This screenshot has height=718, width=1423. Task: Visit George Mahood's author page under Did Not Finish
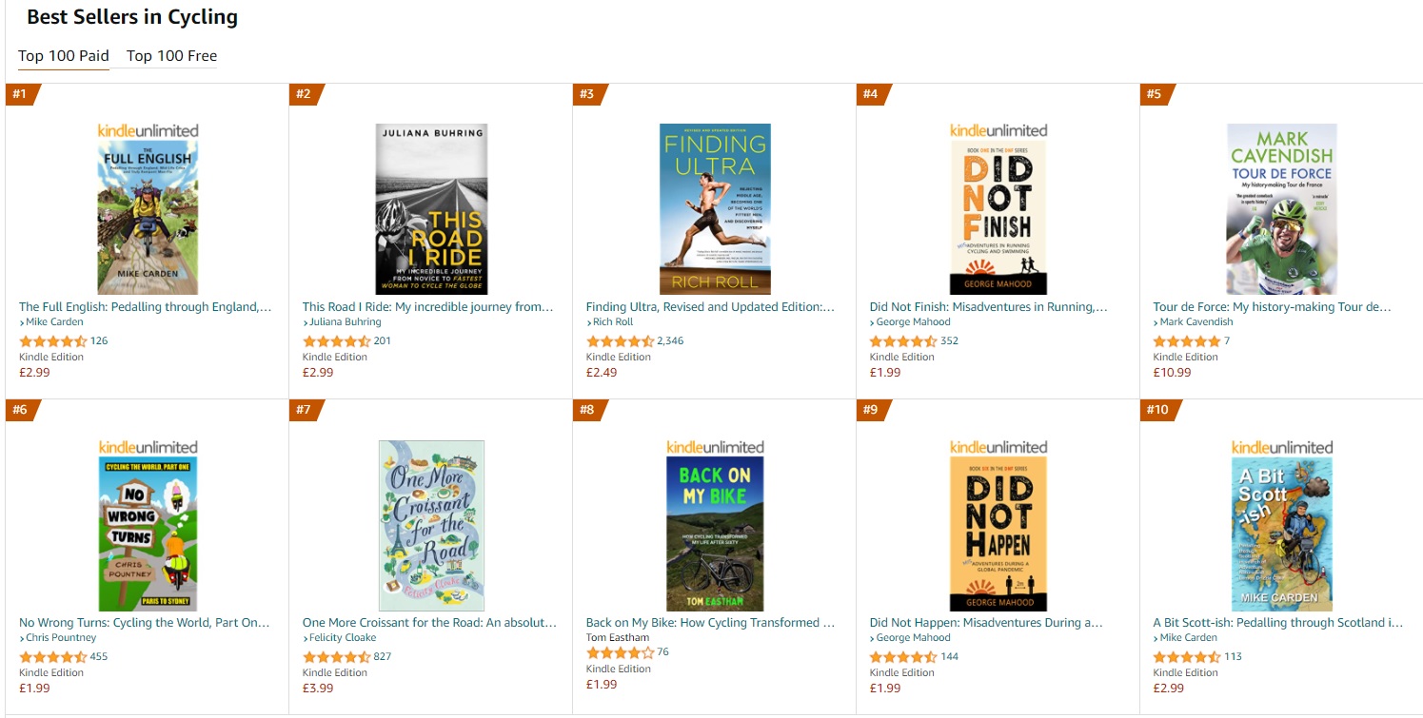913,321
